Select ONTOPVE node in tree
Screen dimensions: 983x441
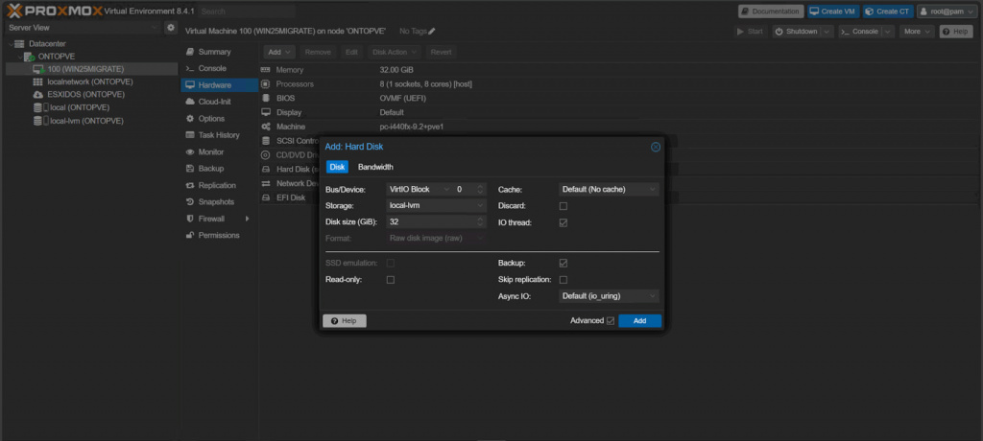[57, 57]
